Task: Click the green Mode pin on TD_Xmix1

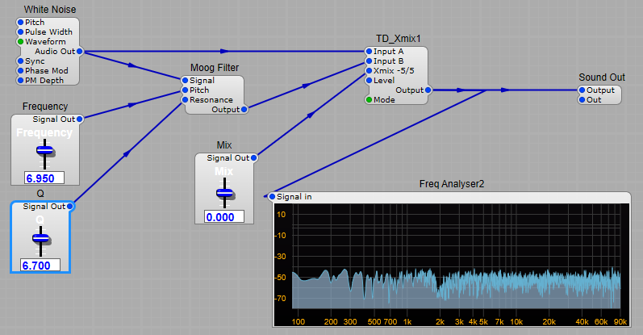Action: [369, 99]
